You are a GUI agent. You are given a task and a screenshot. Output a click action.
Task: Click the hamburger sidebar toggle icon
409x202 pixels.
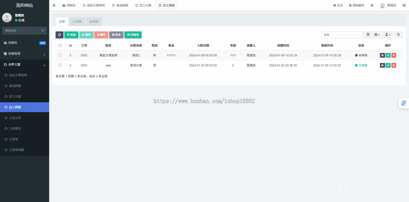tap(54, 5)
